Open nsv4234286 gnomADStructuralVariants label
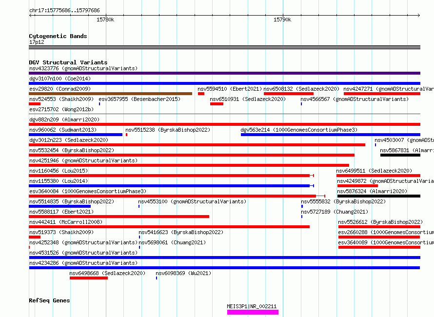Image resolution: width=434 pixels, height=317 pixels. pos(83,263)
